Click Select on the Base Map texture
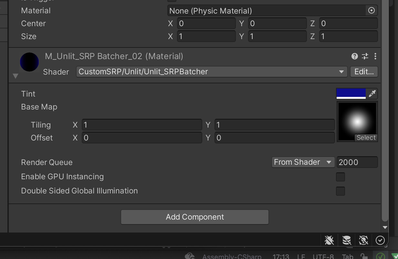Viewport: 398px width, 259px height. pos(366,138)
